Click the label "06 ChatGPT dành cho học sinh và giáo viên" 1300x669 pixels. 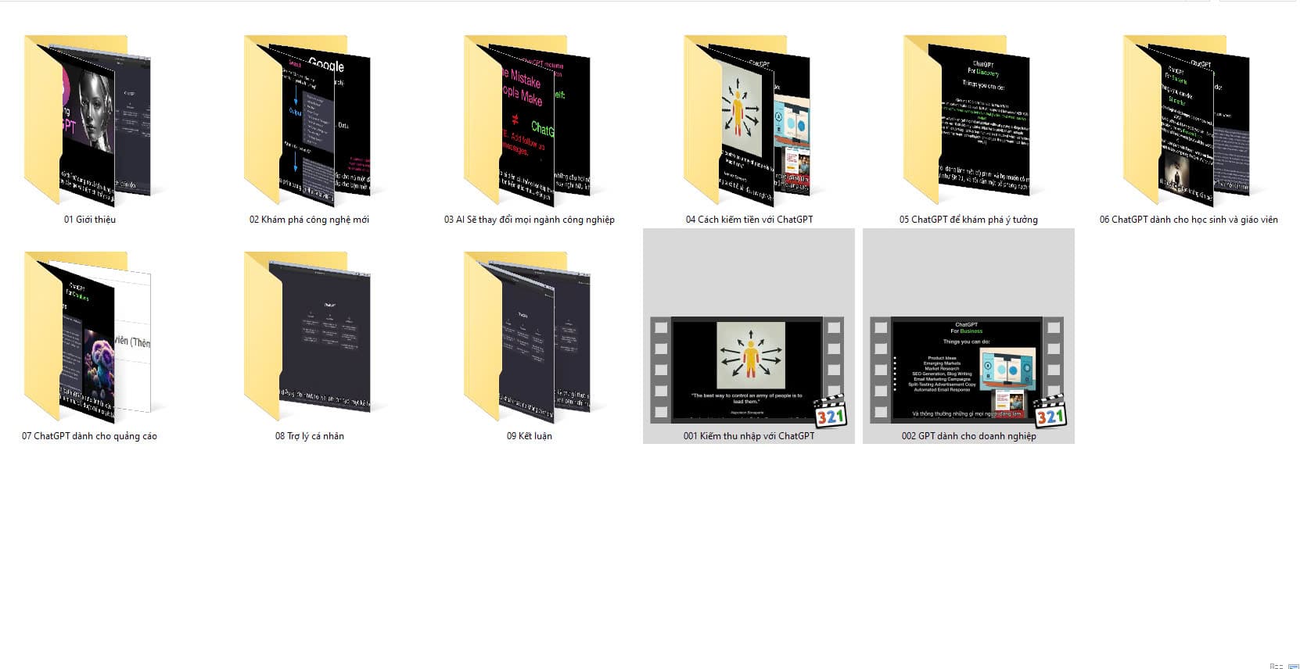pos(1189,220)
